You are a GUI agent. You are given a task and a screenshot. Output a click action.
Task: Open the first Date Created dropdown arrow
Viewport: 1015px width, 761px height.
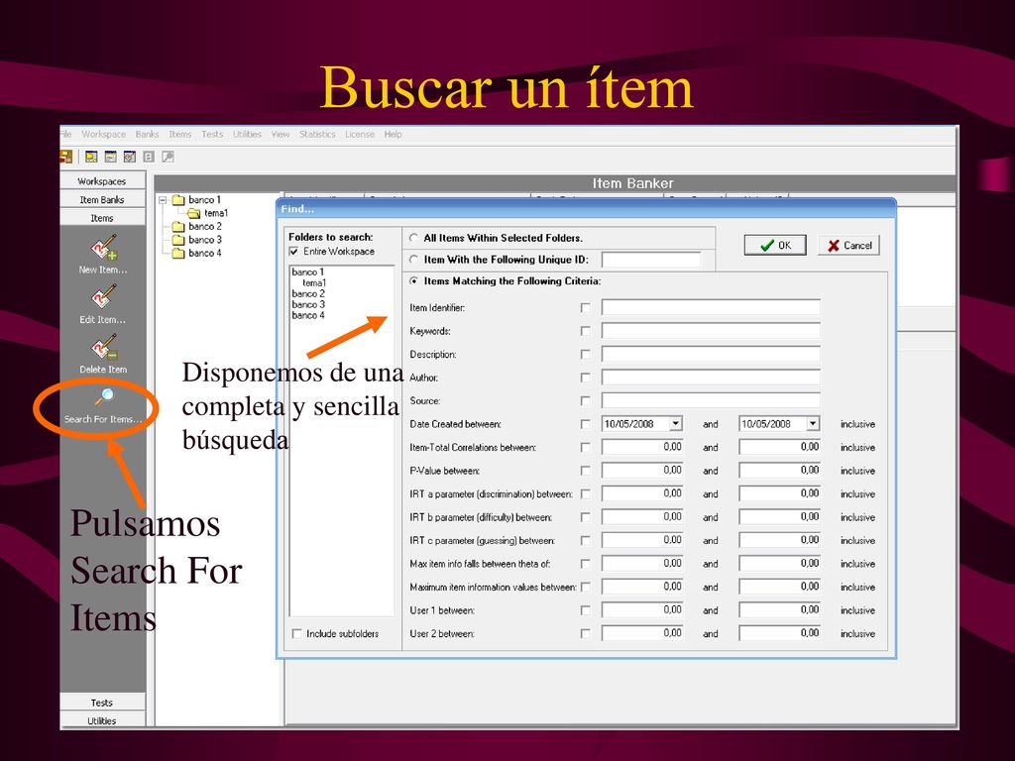[x=676, y=424]
